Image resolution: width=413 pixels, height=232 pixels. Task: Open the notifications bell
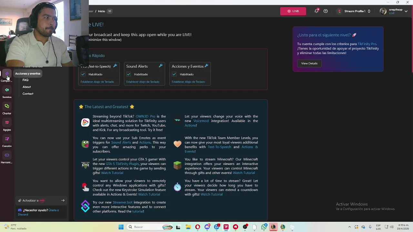[317, 11]
